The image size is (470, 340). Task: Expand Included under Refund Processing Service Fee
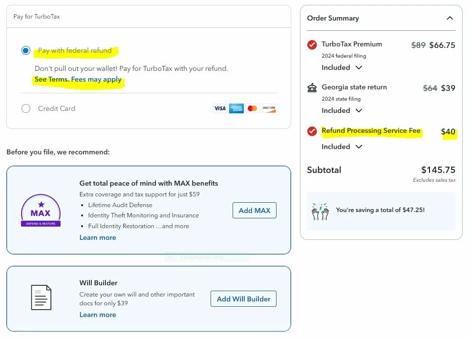coord(342,147)
